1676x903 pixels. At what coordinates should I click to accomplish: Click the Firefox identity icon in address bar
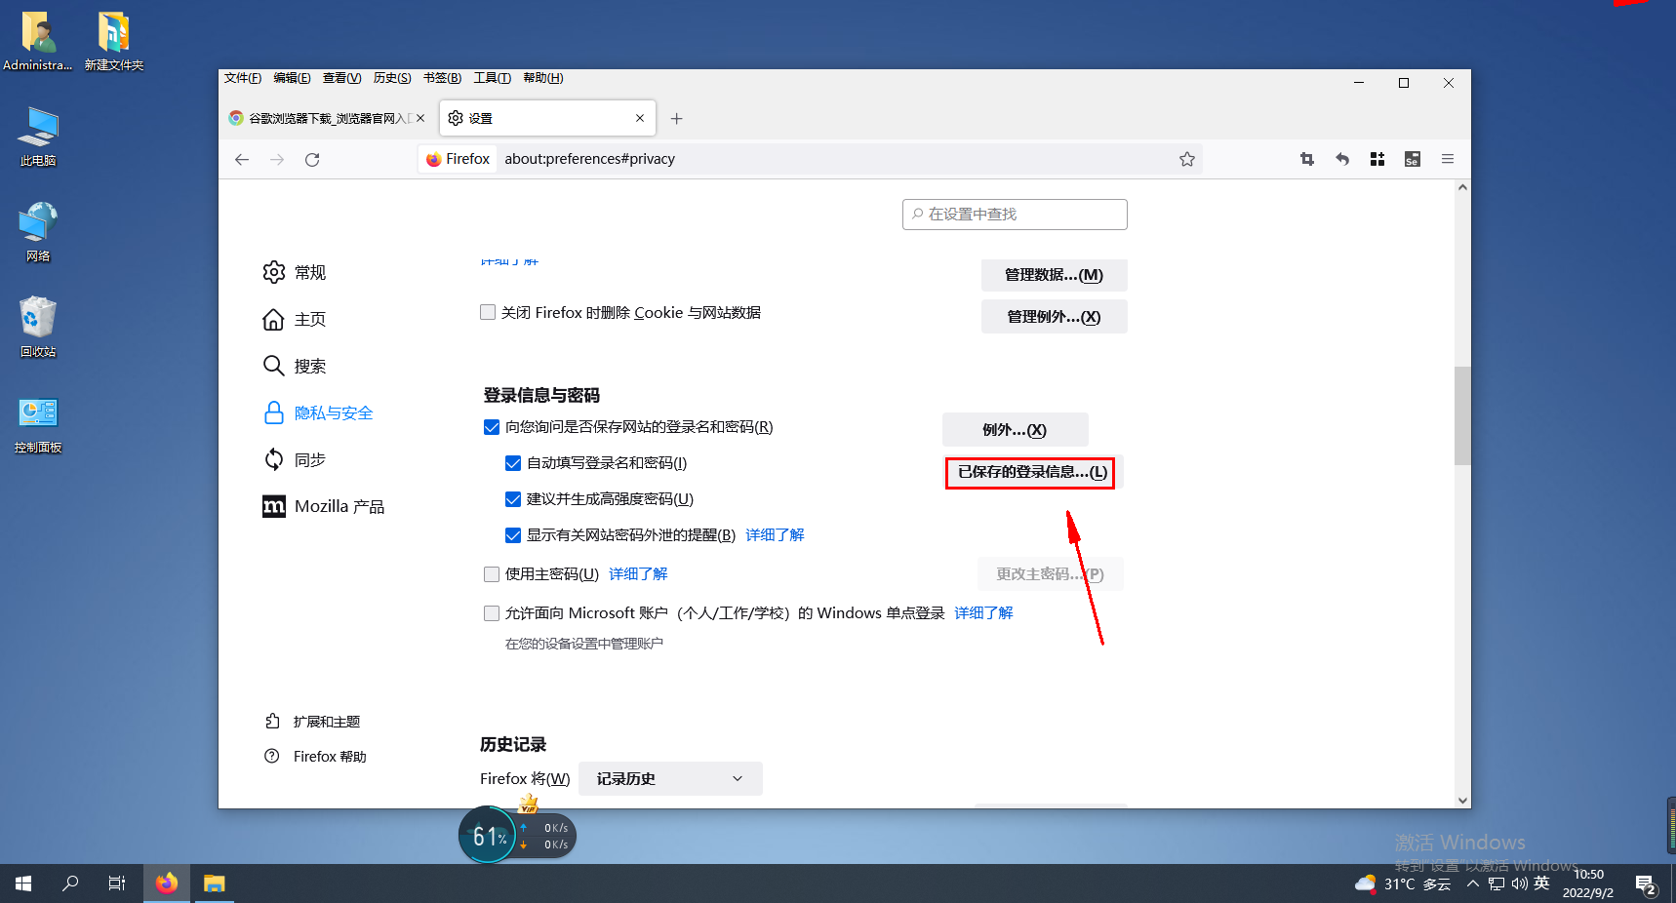pyautogui.click(x=458, y=159)
